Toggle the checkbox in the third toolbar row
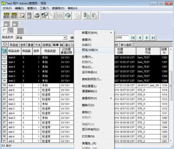 point(4,30)
